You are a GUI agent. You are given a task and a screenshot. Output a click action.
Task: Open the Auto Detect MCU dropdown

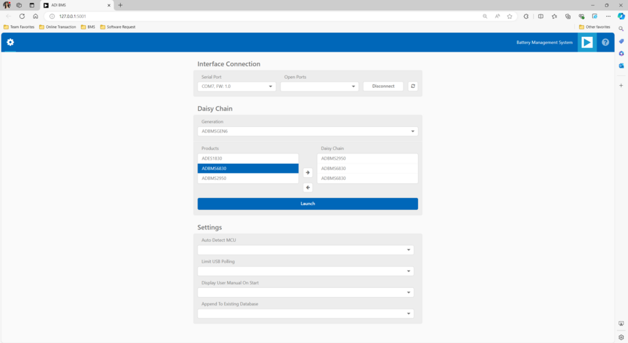coord(306,250)
